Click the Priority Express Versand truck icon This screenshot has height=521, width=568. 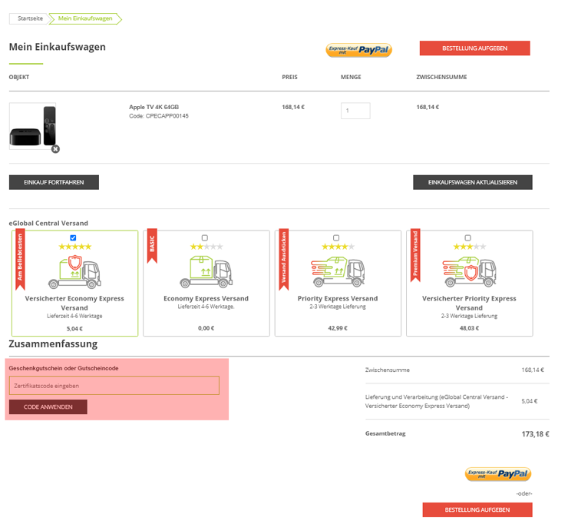(338, 272)
